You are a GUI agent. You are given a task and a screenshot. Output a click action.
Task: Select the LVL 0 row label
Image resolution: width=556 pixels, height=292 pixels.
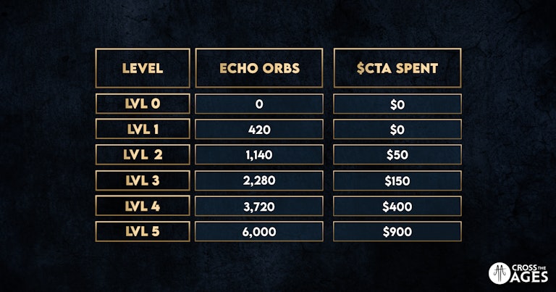pos(143,104)
